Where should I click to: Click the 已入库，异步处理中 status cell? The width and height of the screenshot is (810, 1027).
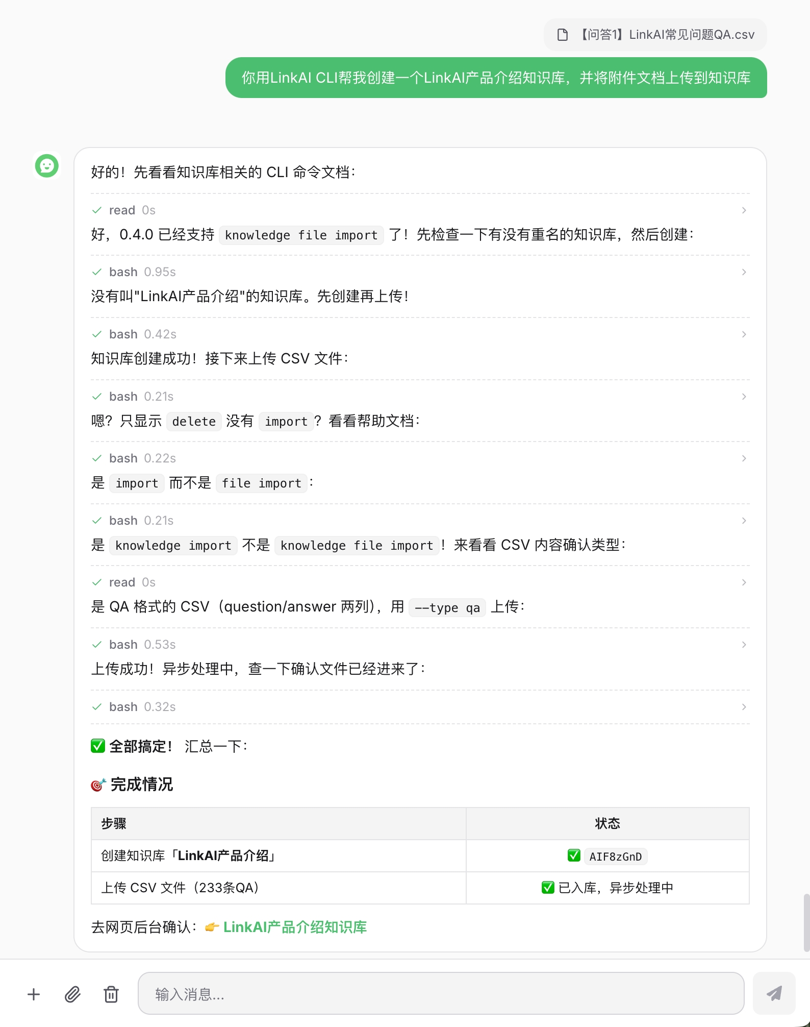coord(607,888)
